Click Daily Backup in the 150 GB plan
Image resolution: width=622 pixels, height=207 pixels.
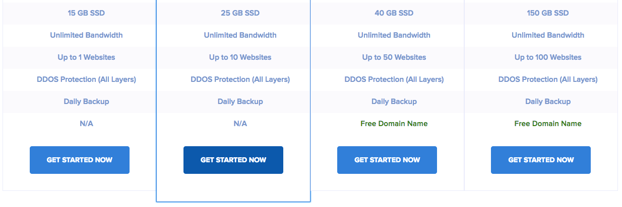[548, 101]
